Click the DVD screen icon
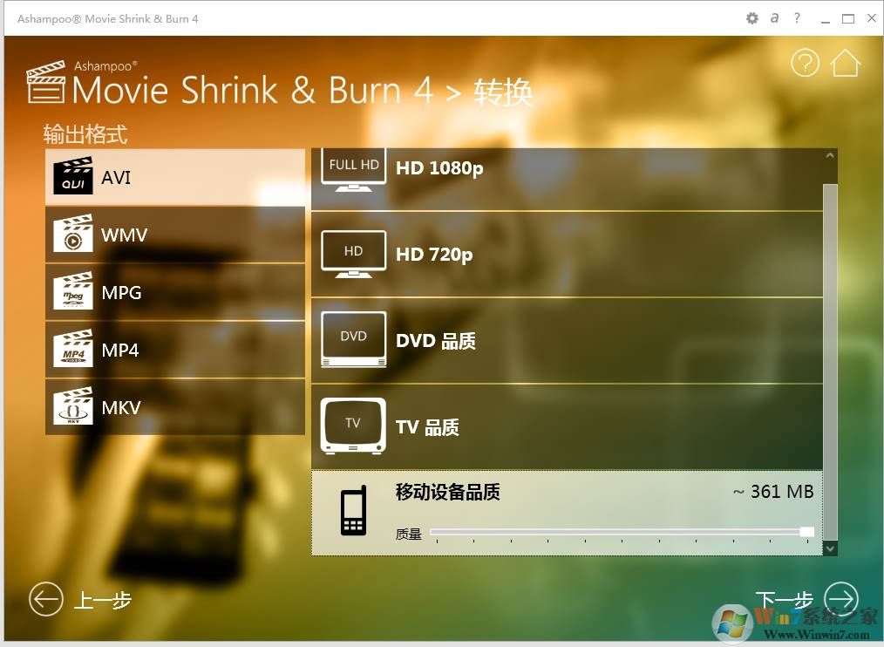This screenshot has width=884, height=647. 353,338
